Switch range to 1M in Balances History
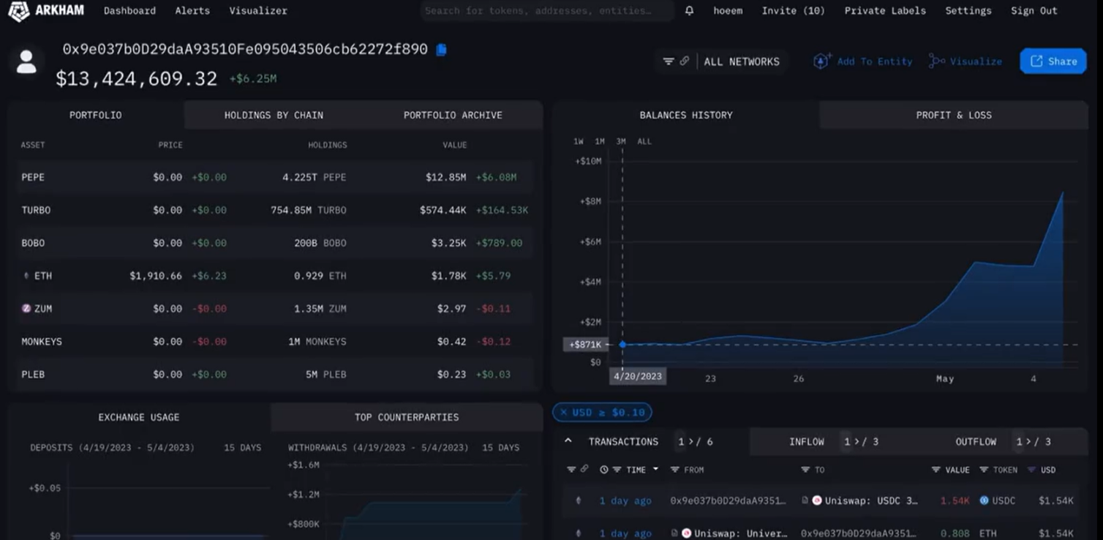The image size is (1103, 540). tap(600, 141)
